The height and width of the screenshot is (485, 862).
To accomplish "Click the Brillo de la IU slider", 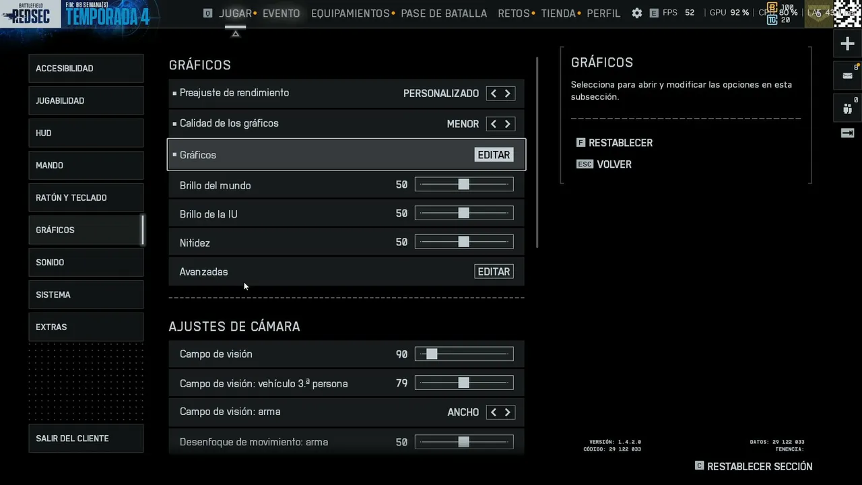I will (x=464, y=213).
